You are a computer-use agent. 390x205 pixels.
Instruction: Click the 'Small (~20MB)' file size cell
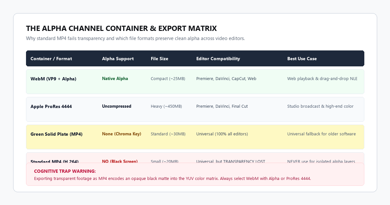coord(164,161)
